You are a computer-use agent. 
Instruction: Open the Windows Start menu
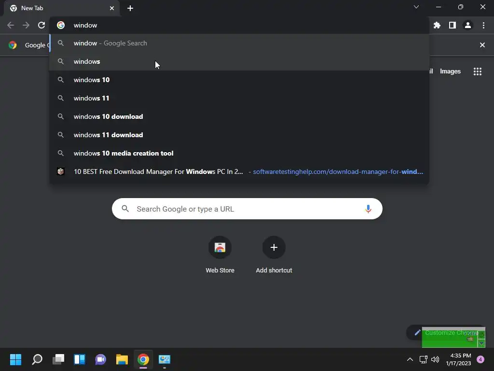(x=15, y=359)
